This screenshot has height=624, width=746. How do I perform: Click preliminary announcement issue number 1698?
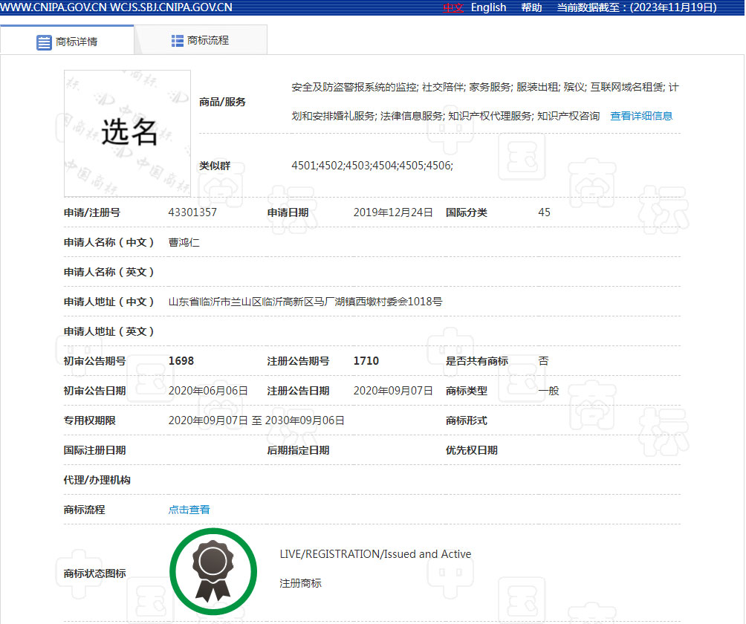(181, 361)
